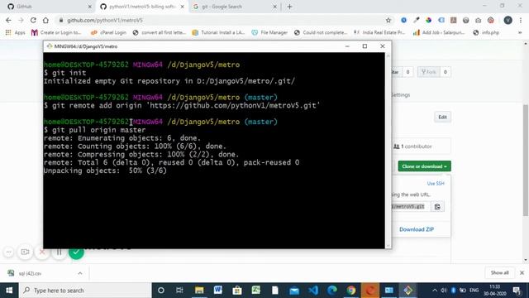Click the Type here to search box

click(85, 291)
